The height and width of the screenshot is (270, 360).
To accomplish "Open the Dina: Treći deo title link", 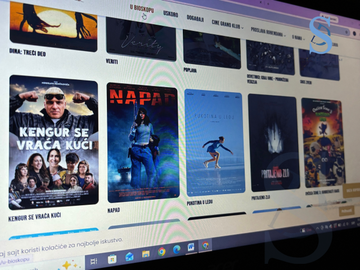I will (x=28, y=52).
